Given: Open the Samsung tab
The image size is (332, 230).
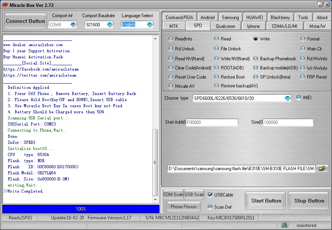Looking at the screenshot, I should (230, 18).
